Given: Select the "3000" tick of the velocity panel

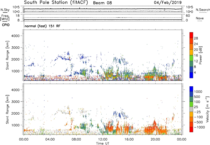Looking at the screenshot, I should click(15, 102).
